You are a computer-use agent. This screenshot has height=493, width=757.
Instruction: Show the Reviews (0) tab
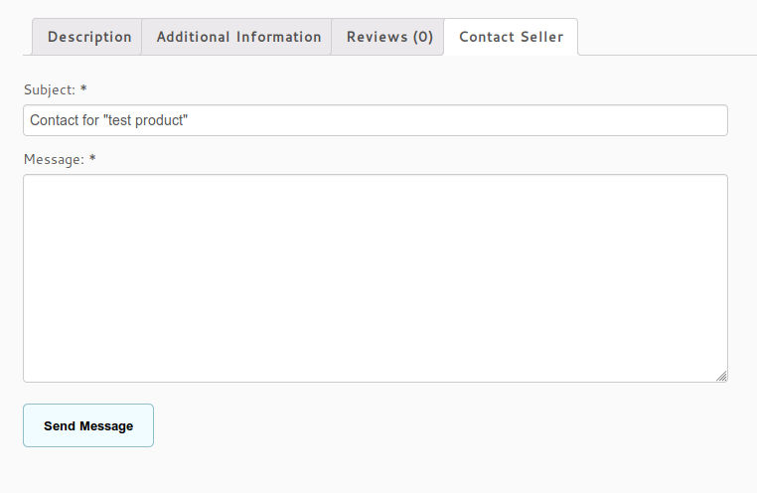pos(389,37)
